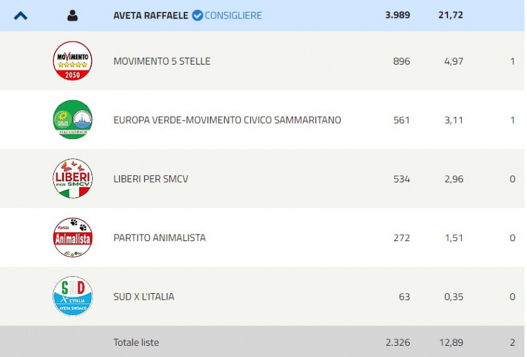Collapse the Aveta Raffaele candidate row
Screen dimensions: 527x357
pyautogui.click(x=20, y=15)
